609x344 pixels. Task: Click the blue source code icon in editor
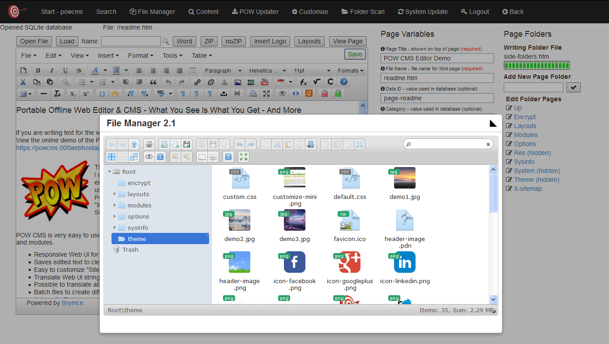(x=296, y=94)
